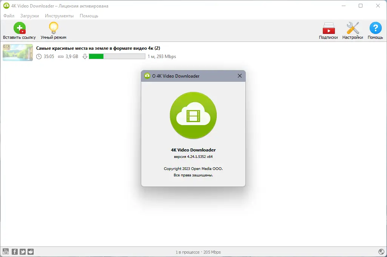This screenshot has width=387, height=257.
Task: Enable Умный режим smart mode lightbulb
Action: (x=53, y=28)
